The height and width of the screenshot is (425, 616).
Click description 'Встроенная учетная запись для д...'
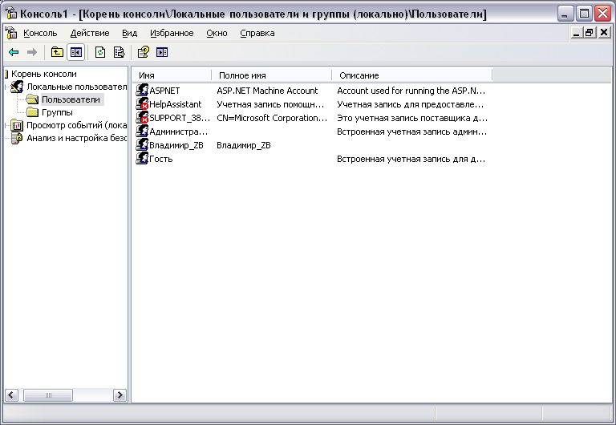pyautogui.click(x=411, y=159)
